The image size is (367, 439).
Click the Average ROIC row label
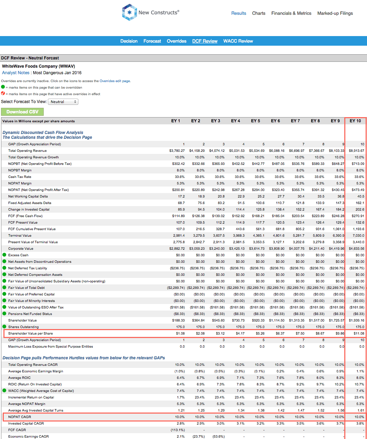coord(20,378)
